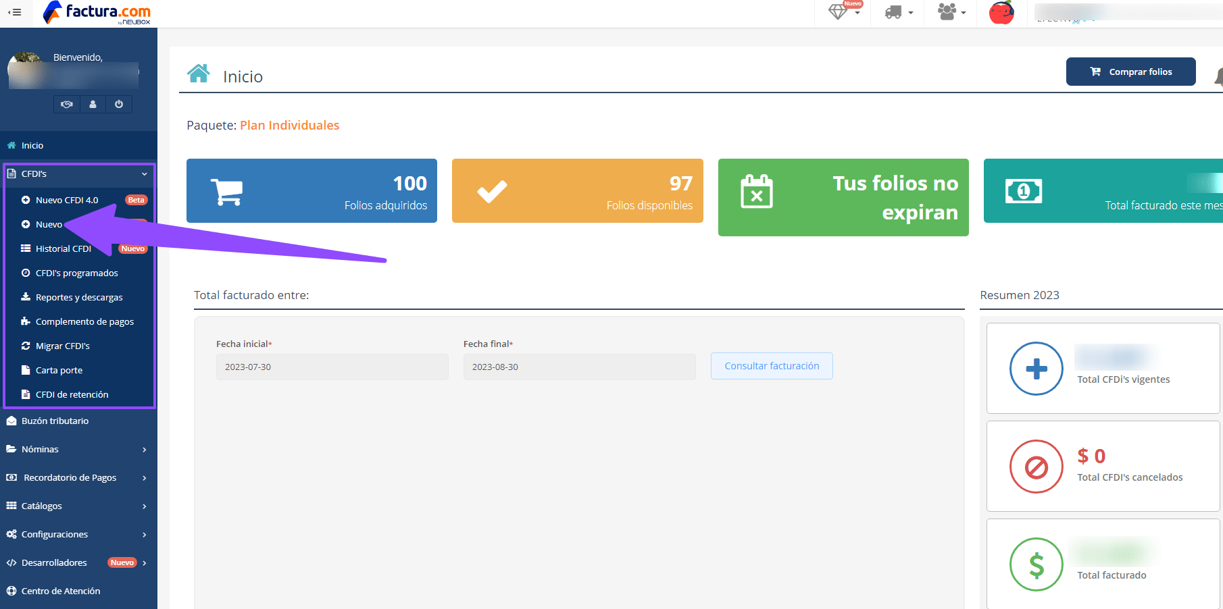Open the group users icon dropdown

point(951,12)
